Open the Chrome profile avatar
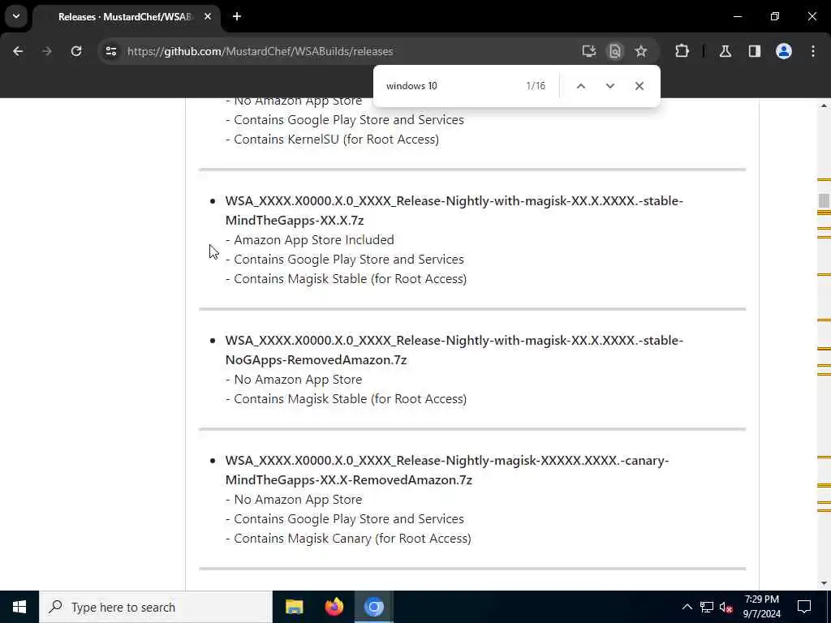 (784, 51)
